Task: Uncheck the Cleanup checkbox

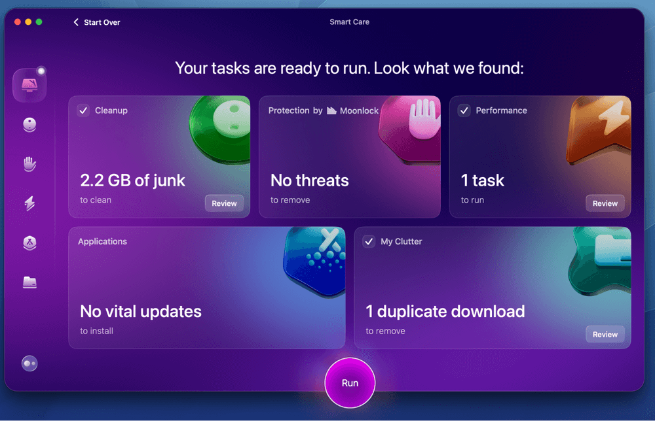Action: point(83,110)
